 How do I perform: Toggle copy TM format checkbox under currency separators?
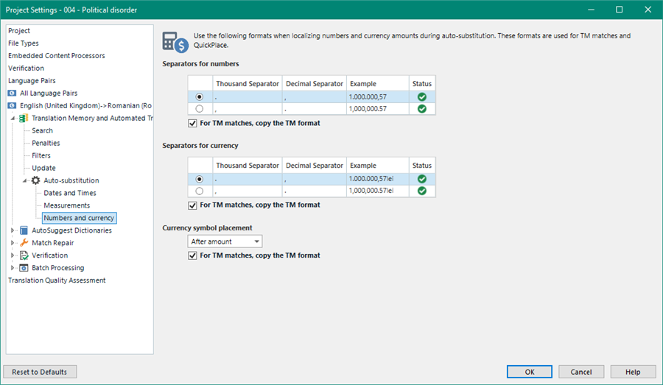pos(192,205)
